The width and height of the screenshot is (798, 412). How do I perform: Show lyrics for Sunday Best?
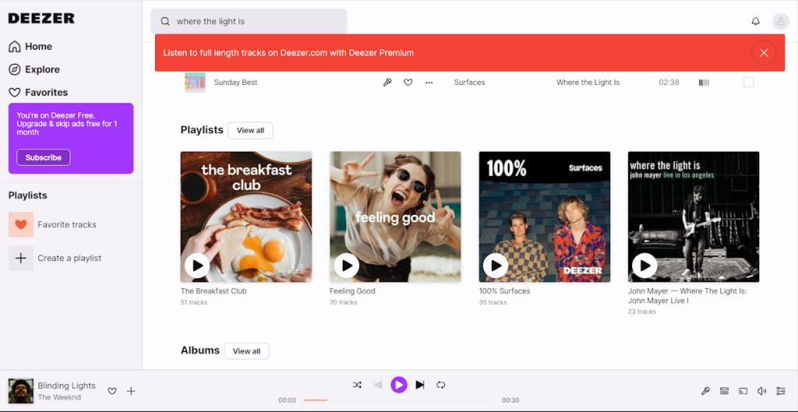[387, 83]
